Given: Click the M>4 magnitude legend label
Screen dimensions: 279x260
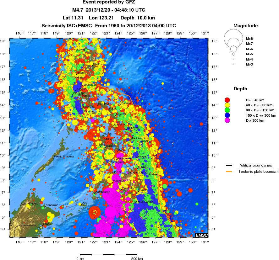Looking at the screenshot, I should click(249, 59).
